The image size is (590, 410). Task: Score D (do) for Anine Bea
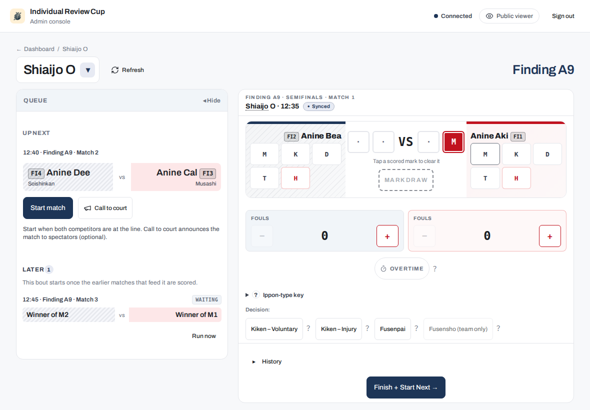(326, 154)
